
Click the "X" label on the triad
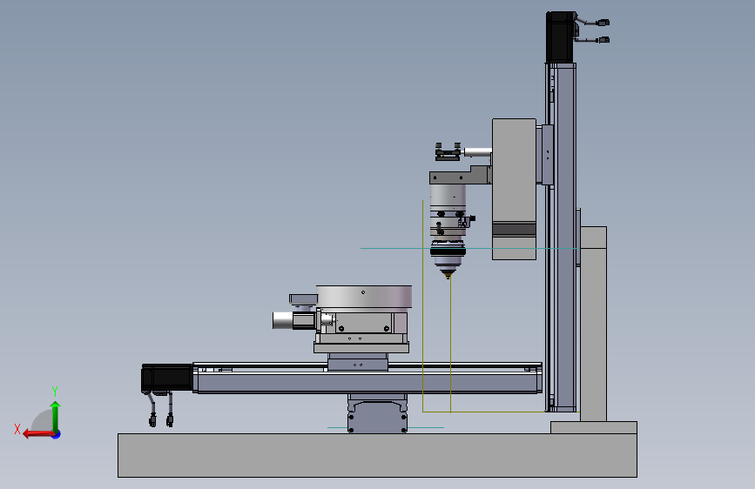click(x=17, y=429)
